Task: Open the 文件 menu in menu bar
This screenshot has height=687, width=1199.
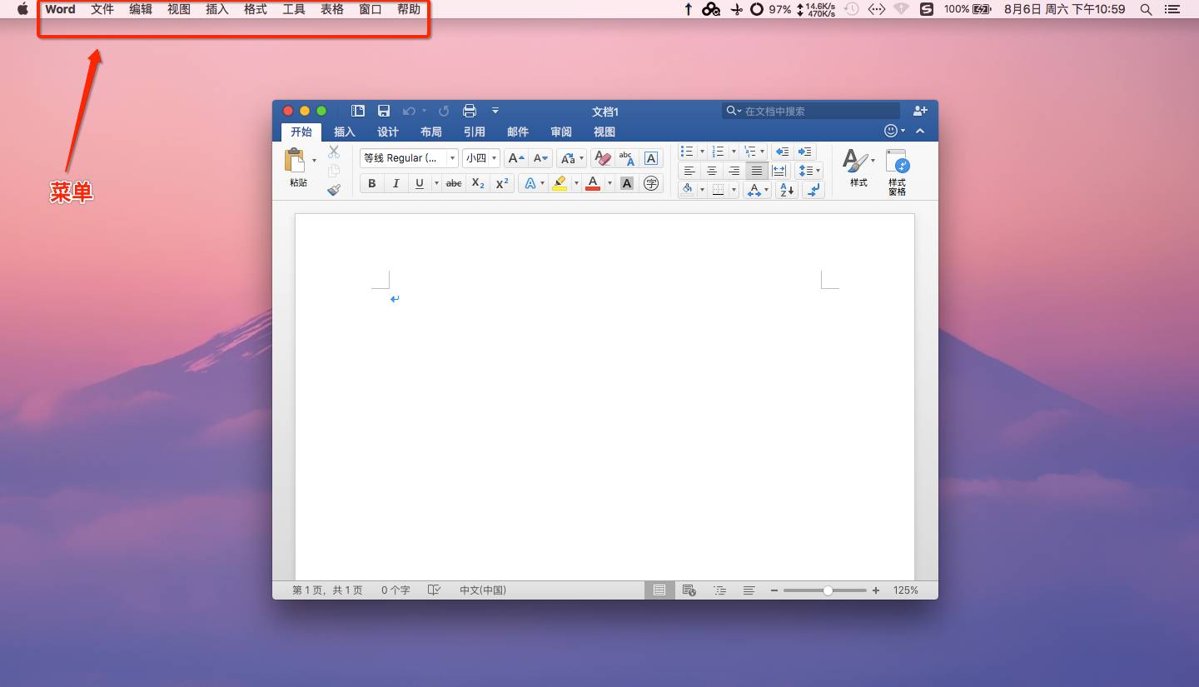Action: click(x=102, y=9)
